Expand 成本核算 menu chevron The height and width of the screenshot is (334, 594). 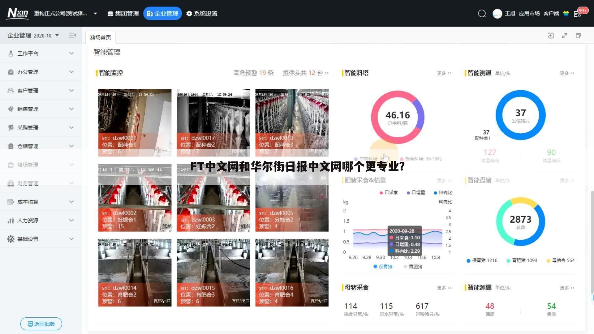point(71,202)
